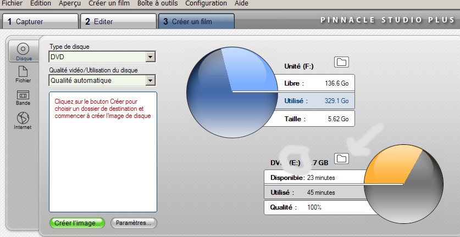Select the Internet globe output icon
460x237 pixels.
tap(23, 121)
